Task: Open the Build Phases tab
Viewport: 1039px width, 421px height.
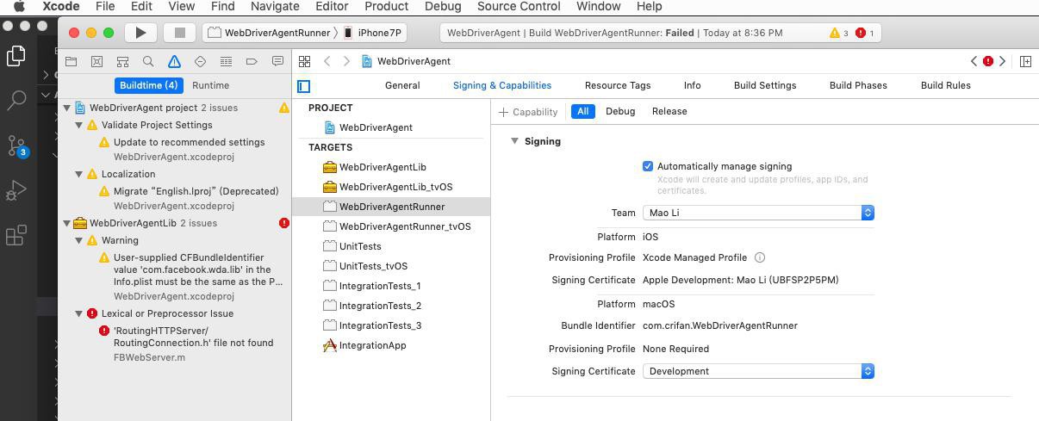Action: 858,85
